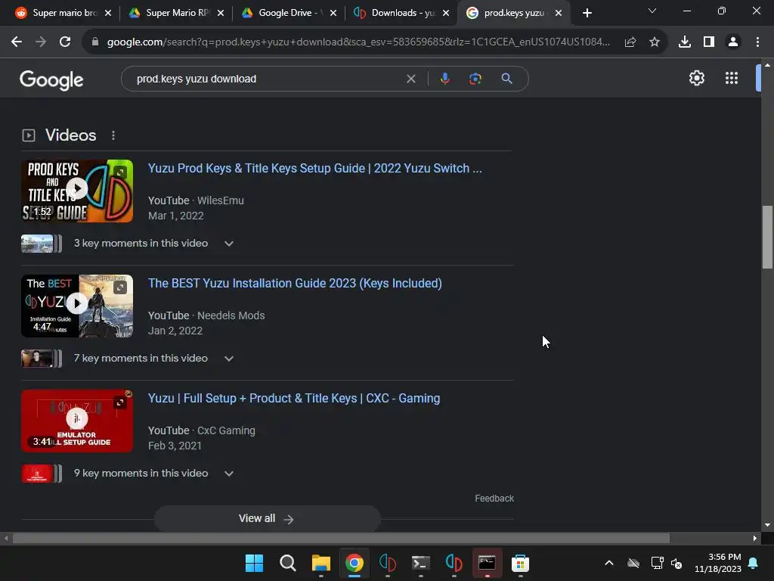Click View all videos button
The image size is (774, 581).
(267, 519)
